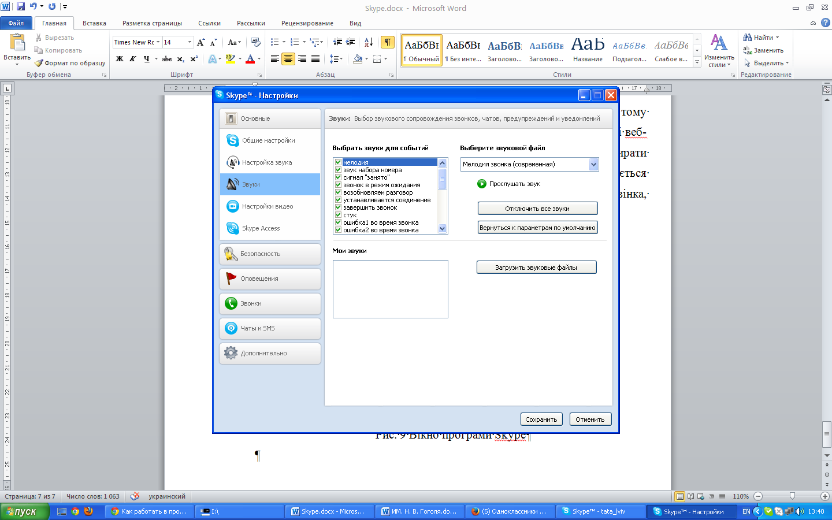The height and width of the screenshot is (520, 832).
Task: Click Отменить button in Skype settings
Action: coord(590,419)
